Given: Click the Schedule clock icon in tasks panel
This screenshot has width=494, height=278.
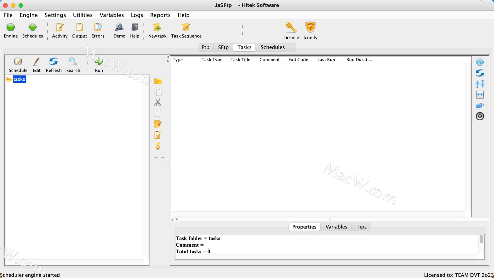Looking at the screenshot, I should (x=18, y=62).
